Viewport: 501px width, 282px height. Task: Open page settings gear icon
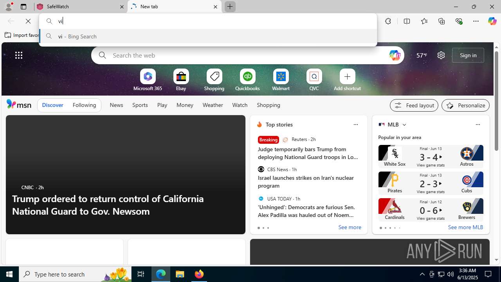(x=441, y=55)
